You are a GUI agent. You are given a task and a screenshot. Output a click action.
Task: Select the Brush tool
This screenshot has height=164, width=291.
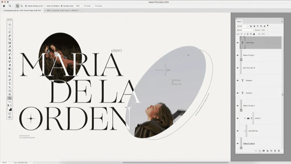[10, 54]
